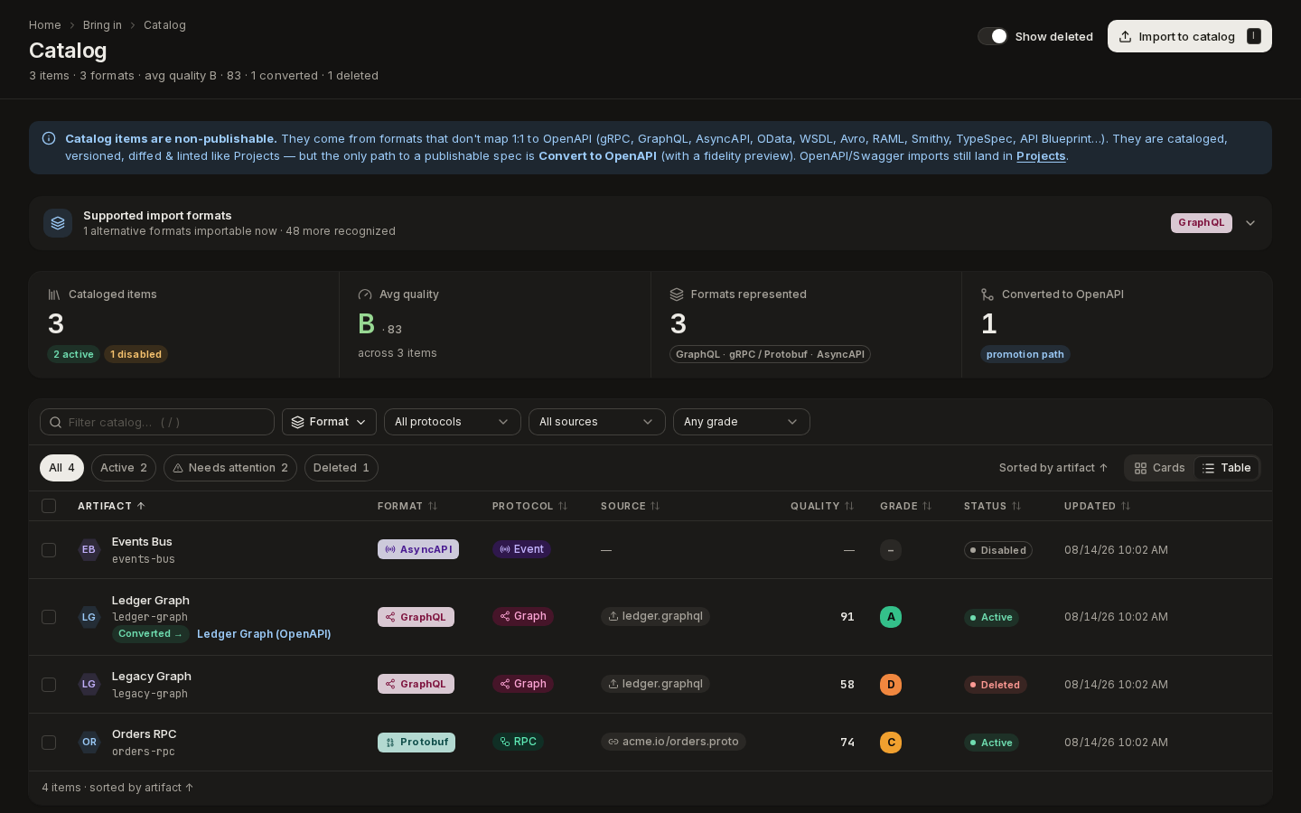Click the Filter catalog search field
The height and width of the screenshot is (813, 1301).
click(157, 422)
